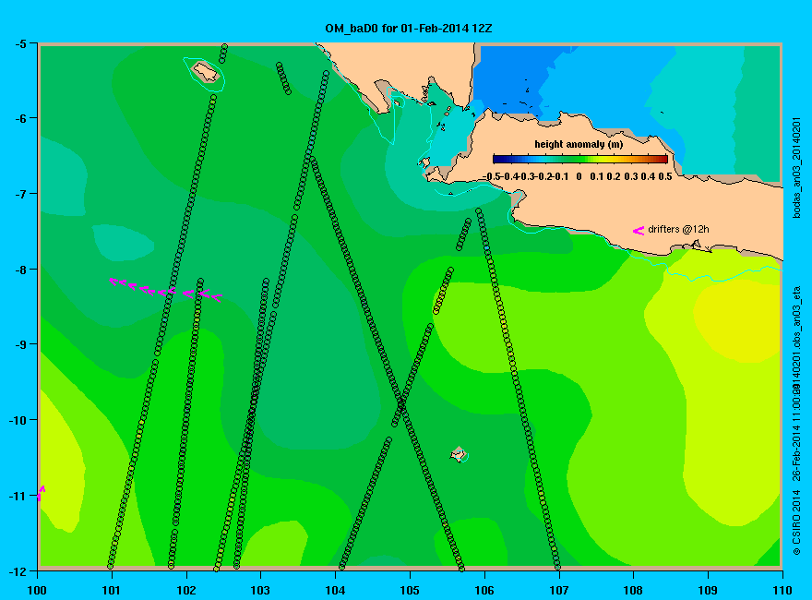This screenshot has height=600, width=812.
Task: Click longitude axis label "105"
Action: click(x=410, y=590)
